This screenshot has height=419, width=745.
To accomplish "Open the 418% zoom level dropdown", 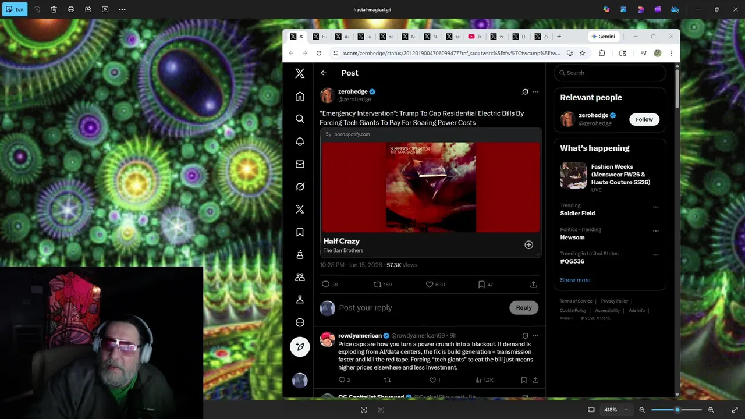I will [616, 410].
